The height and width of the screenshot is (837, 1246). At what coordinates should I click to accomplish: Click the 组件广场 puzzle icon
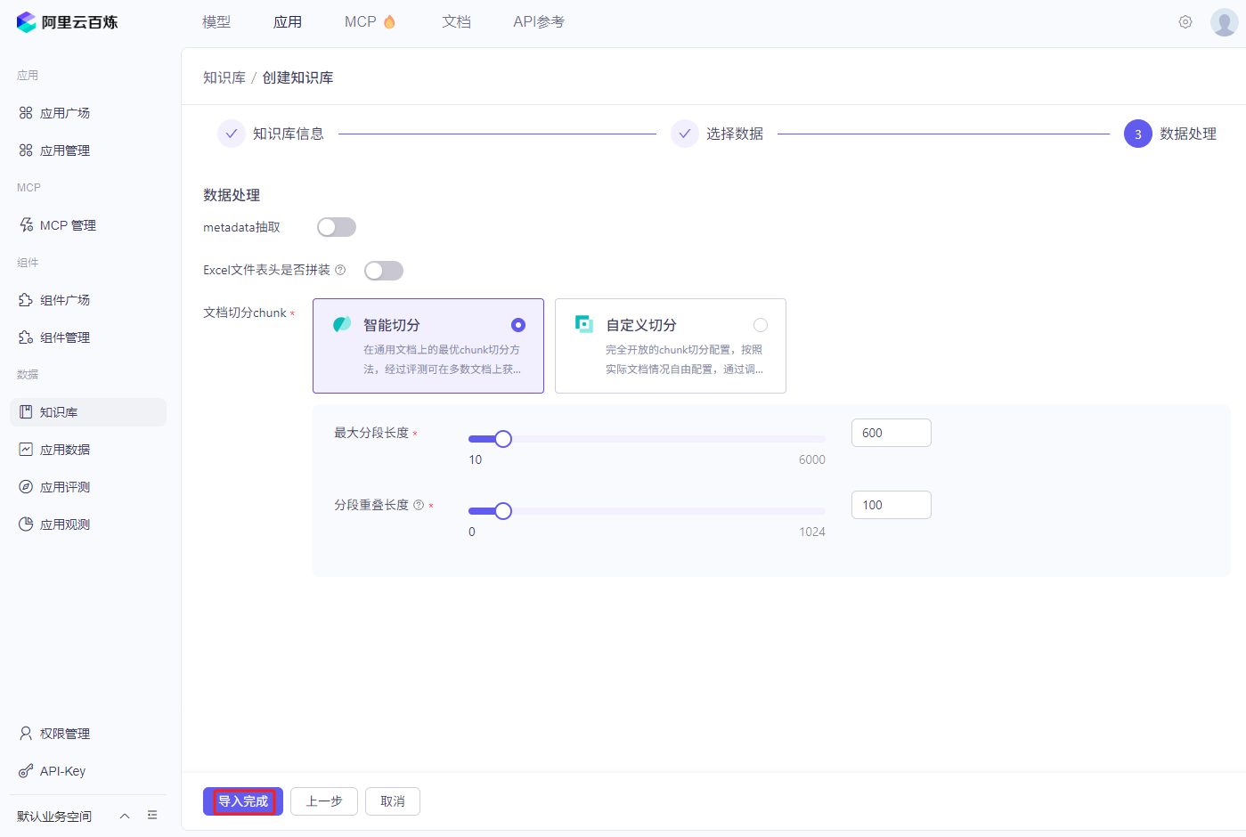[x=26, y=300]
